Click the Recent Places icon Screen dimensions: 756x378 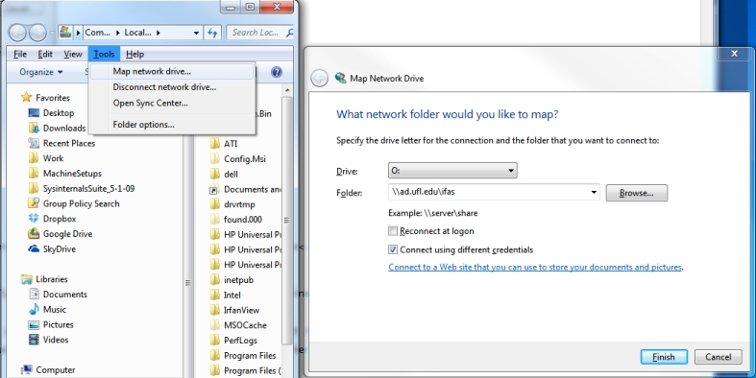[34, 143]
